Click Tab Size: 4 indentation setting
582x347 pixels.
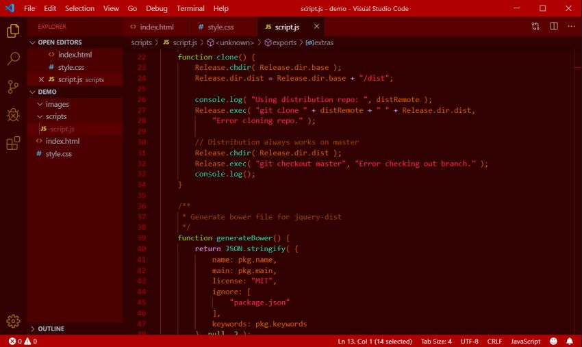pyautogui.click(x=435, y=341)
